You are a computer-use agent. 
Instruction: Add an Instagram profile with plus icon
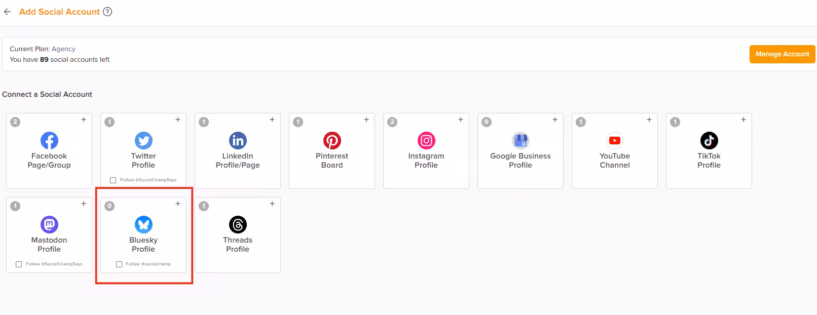click(x=461, y=120)
